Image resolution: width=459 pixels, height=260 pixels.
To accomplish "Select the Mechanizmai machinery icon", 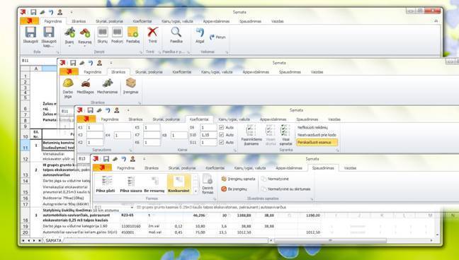I will 107,83.
